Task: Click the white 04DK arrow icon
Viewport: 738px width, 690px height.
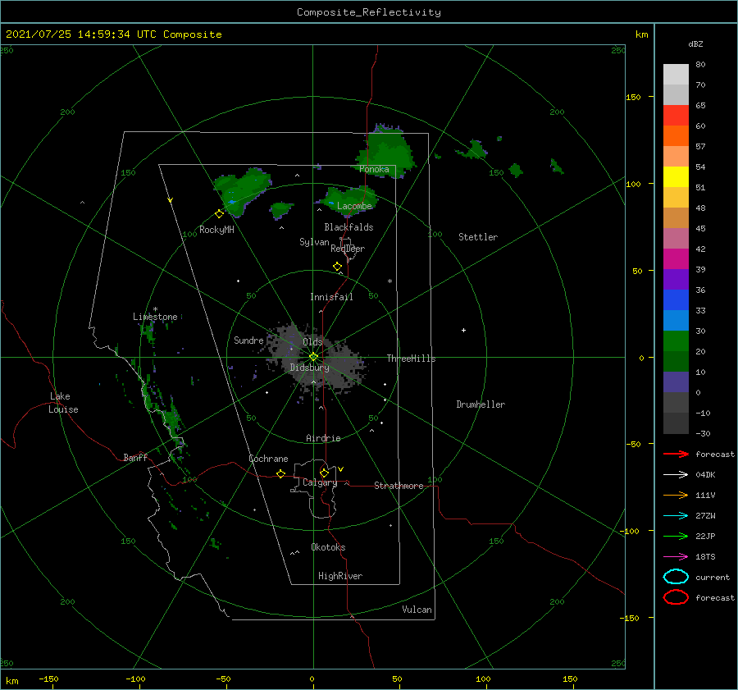Action: pyautogui.click(x=676, y=474)
